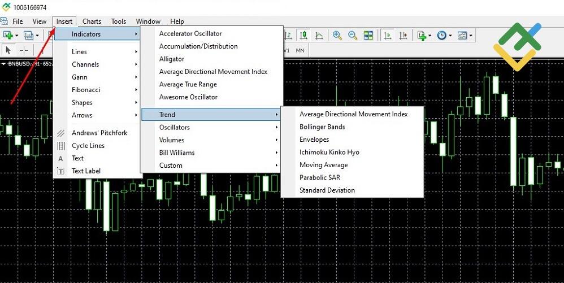This screenshot has width=564, height=283.
Task: Click the Templates toolbar icon
Action: (462, 35)
